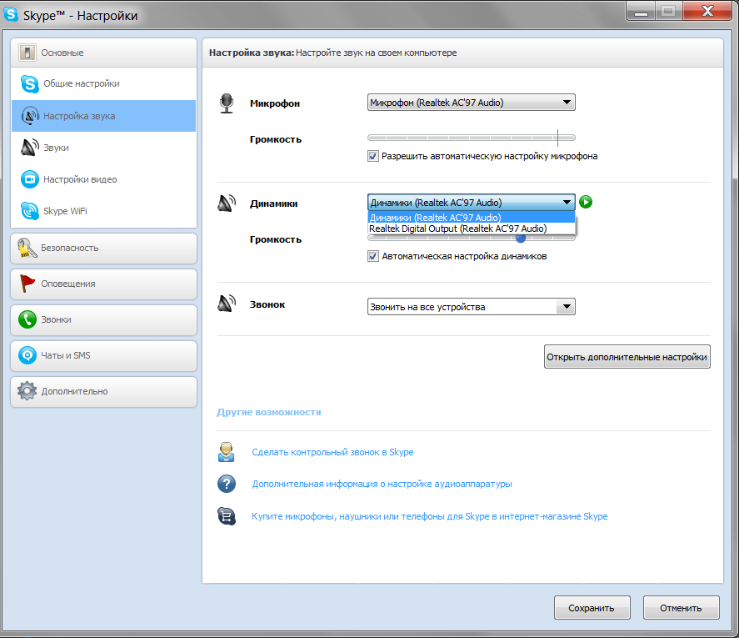Screen dimensions: 739x638
Task: Click the Звонки green phone icon
Action: point(27,319)
